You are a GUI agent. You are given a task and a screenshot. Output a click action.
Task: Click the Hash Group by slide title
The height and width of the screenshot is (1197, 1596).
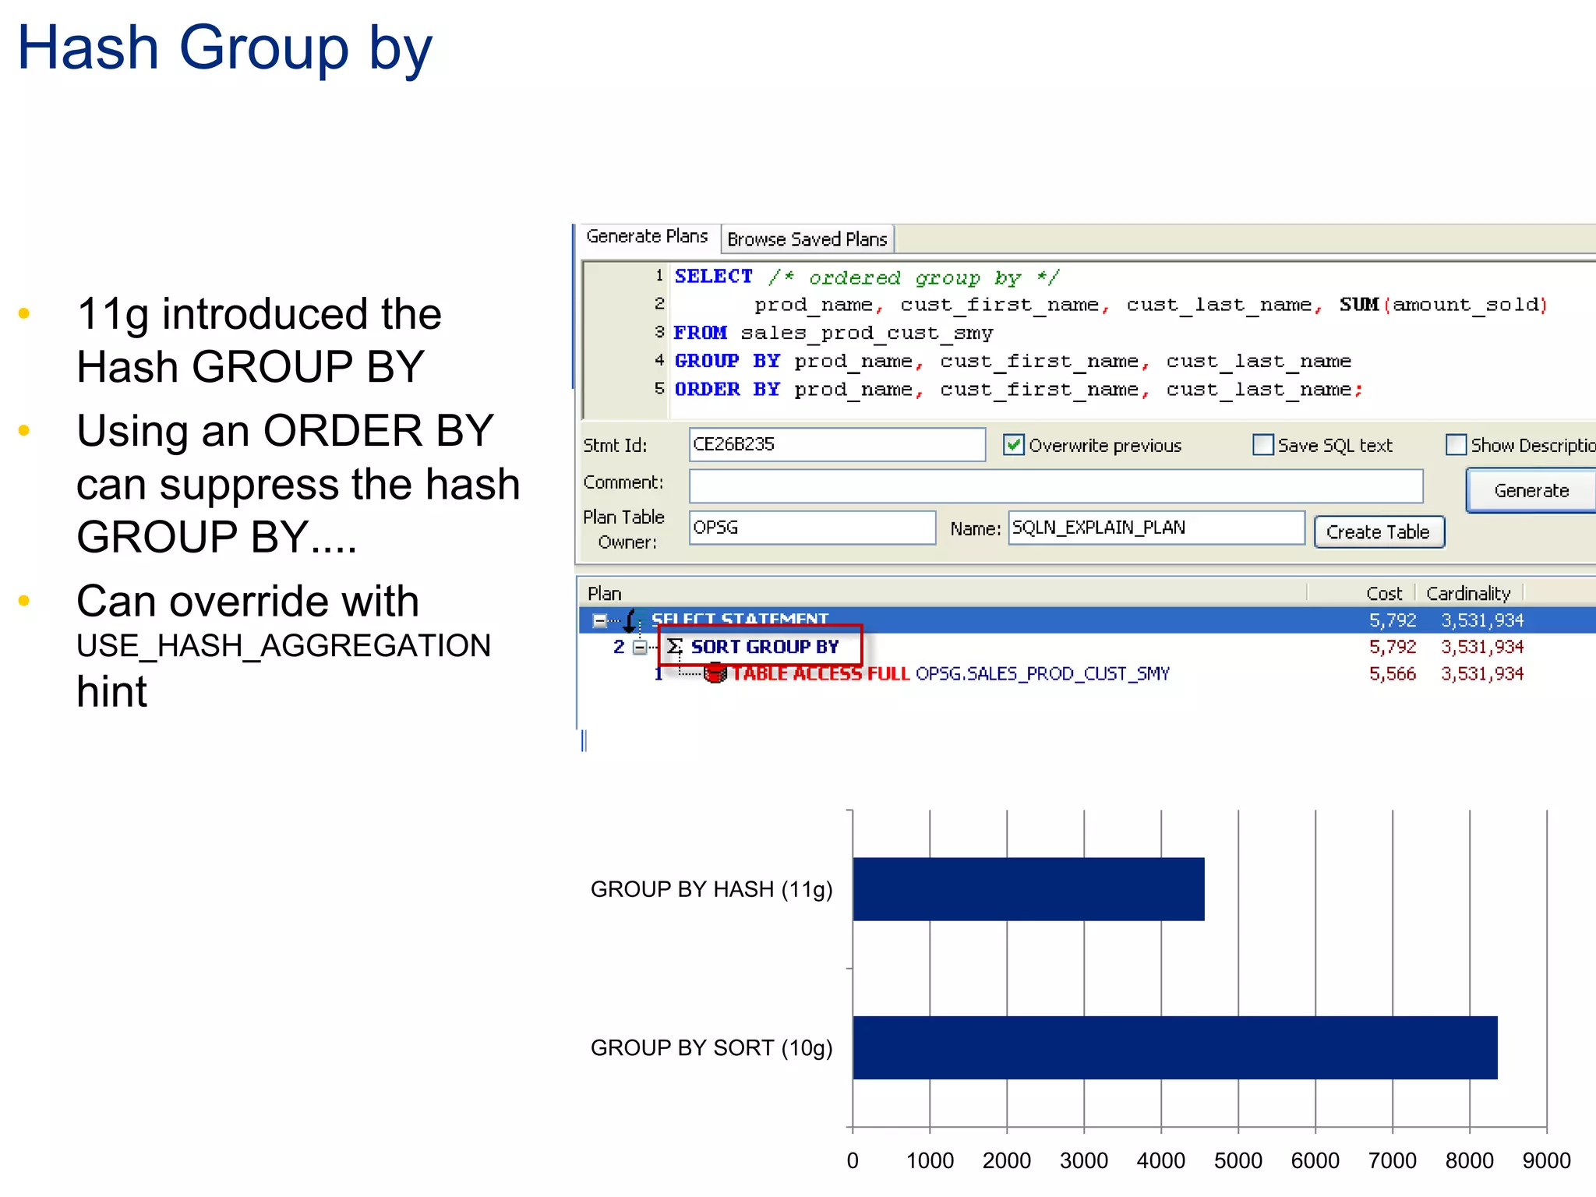coord(224,48)
